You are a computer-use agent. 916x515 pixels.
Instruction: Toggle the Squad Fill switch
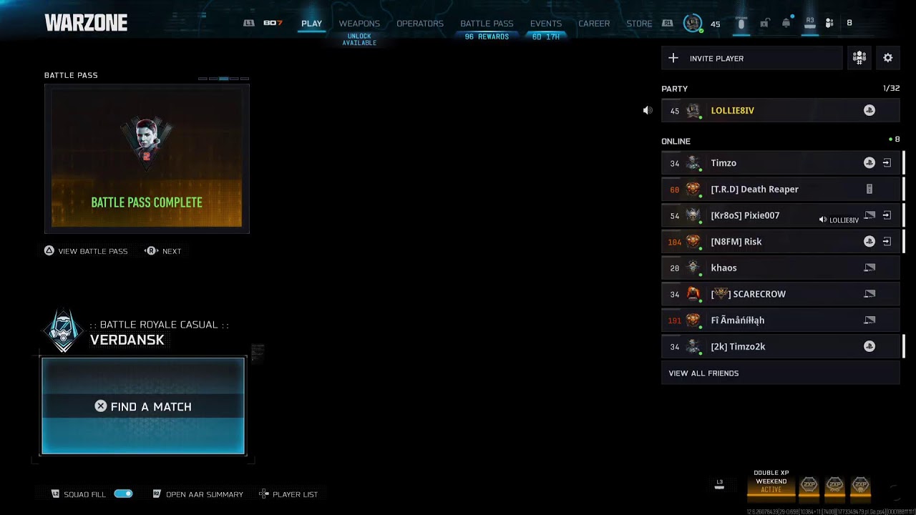(x=123, y=494)
